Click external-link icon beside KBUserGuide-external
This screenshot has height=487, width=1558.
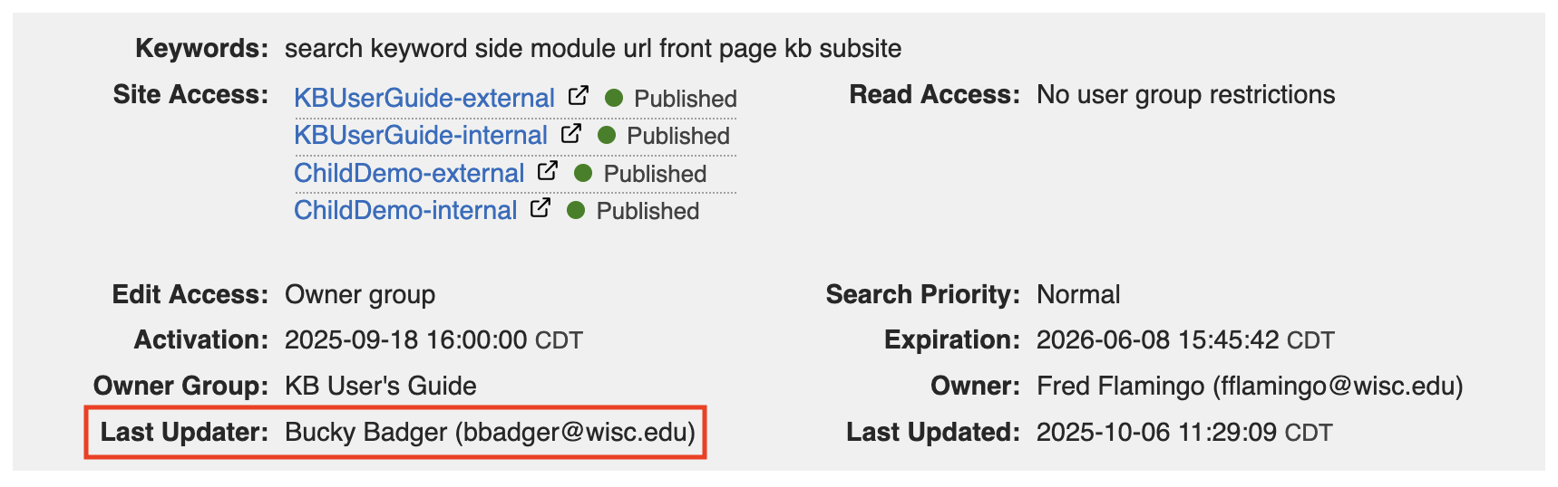[x=578, y=96]
